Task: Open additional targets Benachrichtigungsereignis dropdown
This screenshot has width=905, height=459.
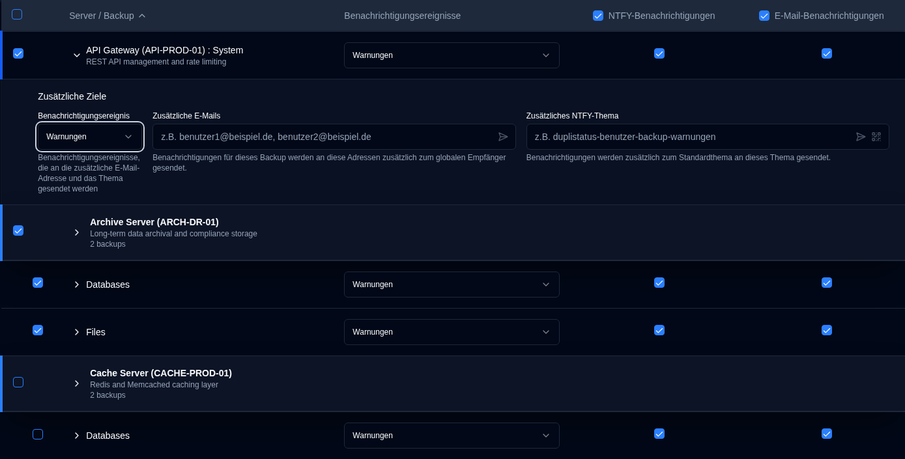Action: pyautogui.click(x=90, y=137)
